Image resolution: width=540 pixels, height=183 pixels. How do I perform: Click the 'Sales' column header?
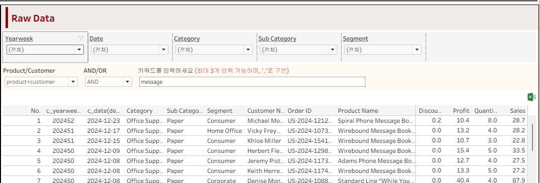517,111
